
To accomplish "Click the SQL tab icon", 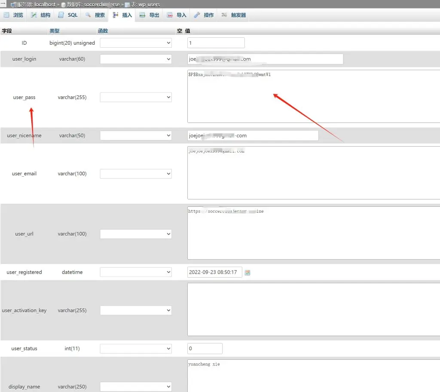I will click(x=61, y=15).
